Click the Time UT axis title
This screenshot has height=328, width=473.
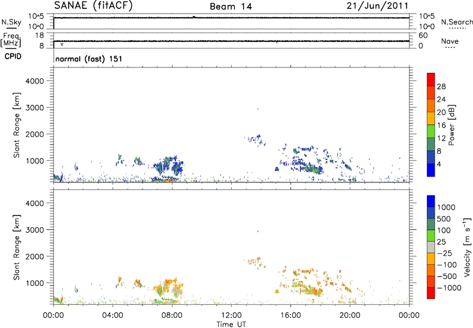[x=231, y=324]
